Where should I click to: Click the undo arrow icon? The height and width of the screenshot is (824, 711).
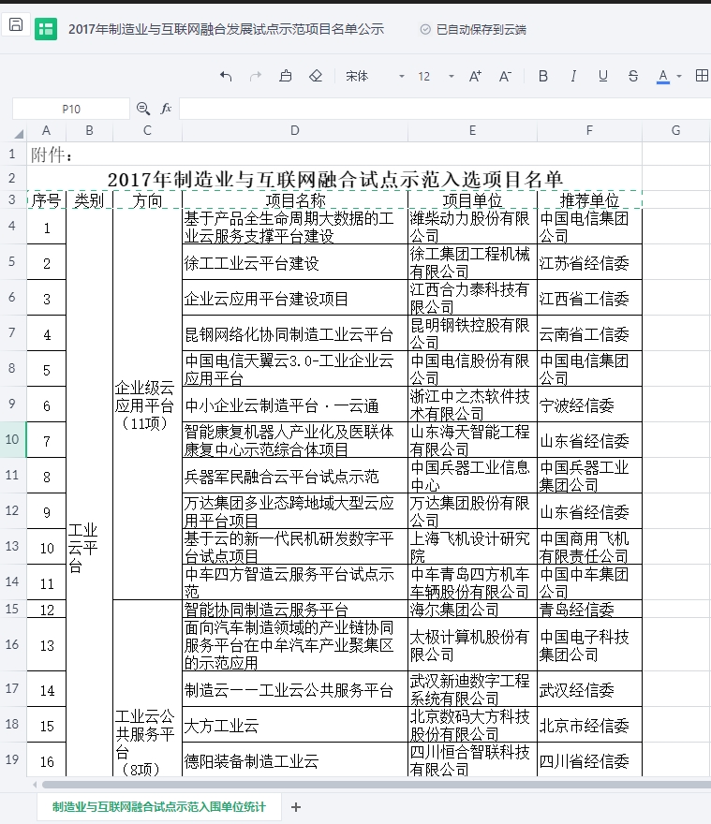pyautogui.click(x=226, y=76)
